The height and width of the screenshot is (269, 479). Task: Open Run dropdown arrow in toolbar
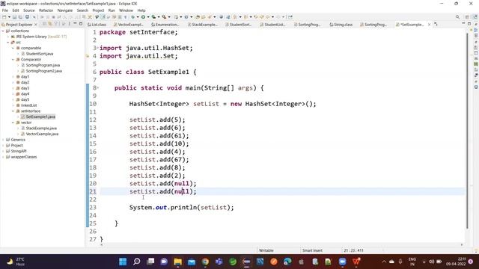148,17
